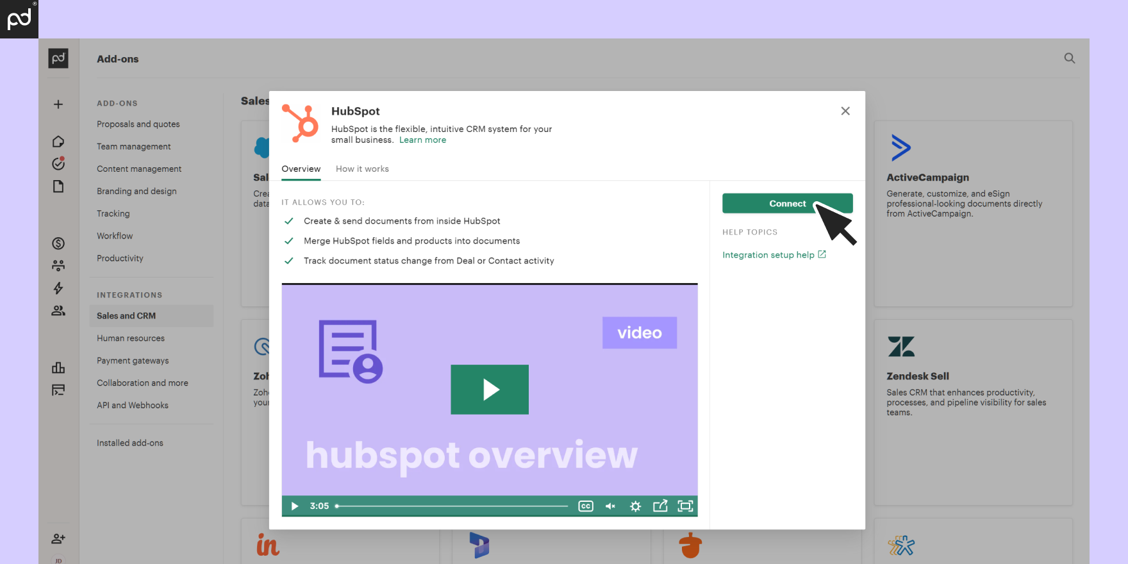Click the search magnifier icon
Image resolution: width=1128 pixels, height=564 pixels.
[1069, 58]
